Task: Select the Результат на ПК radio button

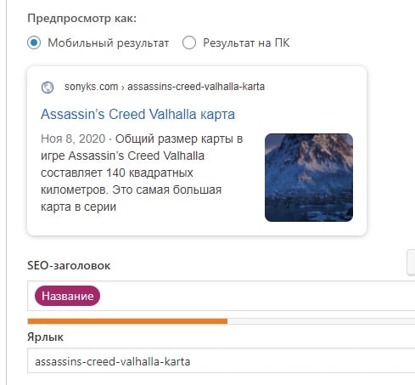Action: pos(189,42)
